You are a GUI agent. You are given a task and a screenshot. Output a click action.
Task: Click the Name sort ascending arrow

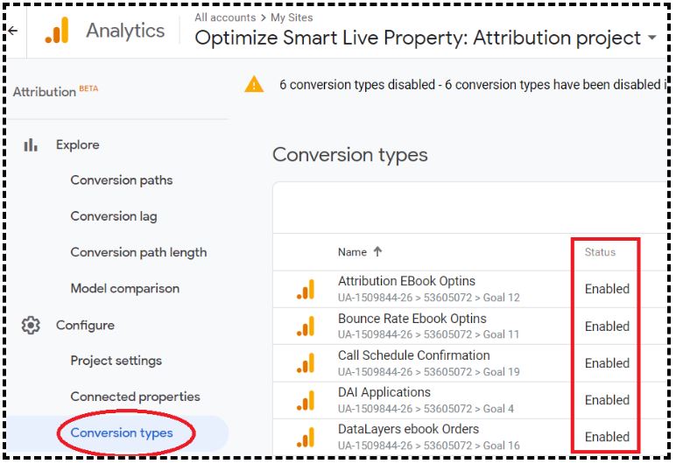377,251
